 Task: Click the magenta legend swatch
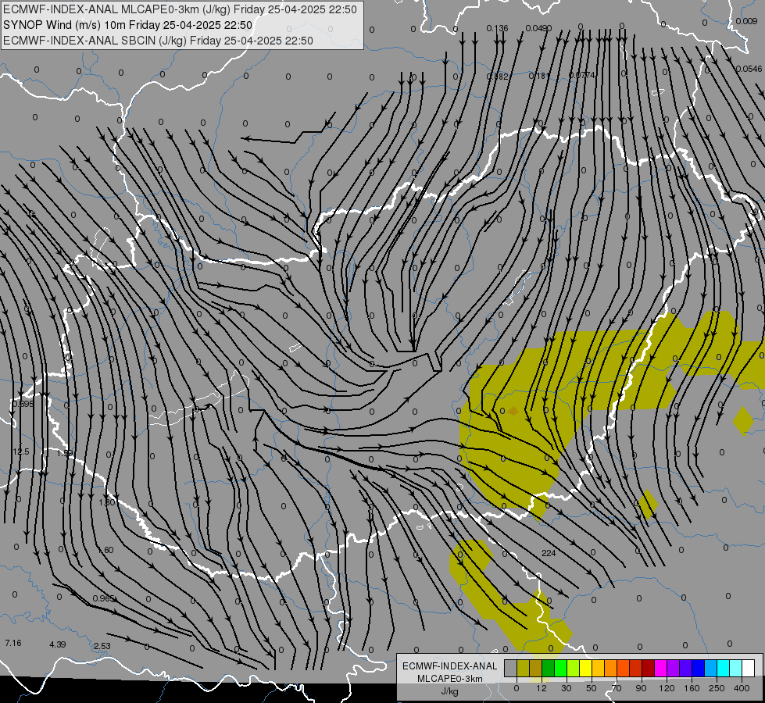pos(660,668)
